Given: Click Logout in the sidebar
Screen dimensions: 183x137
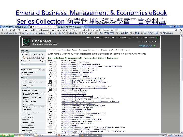Looking at the screenshot, I should [x=43, y=61].
